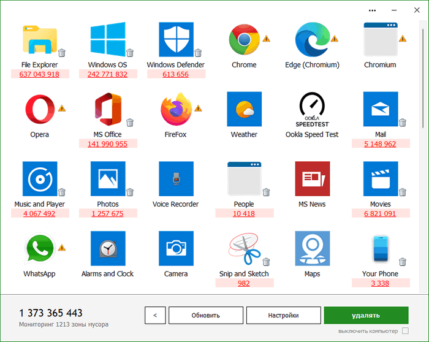The height and width of the screenshot is (342, 429).
Task: Click the Windows Defender shield icon
Action: pyautogui.click(x=177, y=39)
